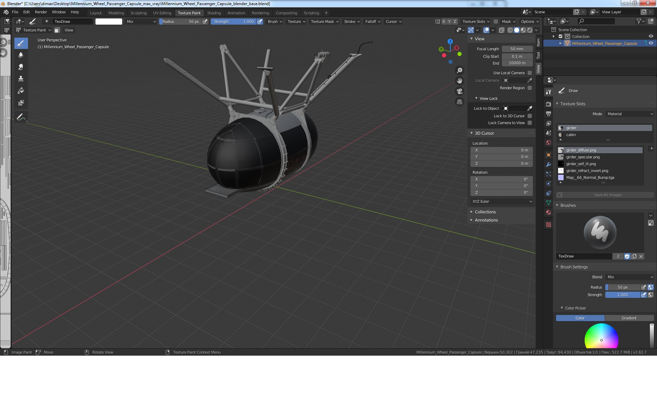Click the Strength slider in the header
Screen dimensions: 657x396
234,22
